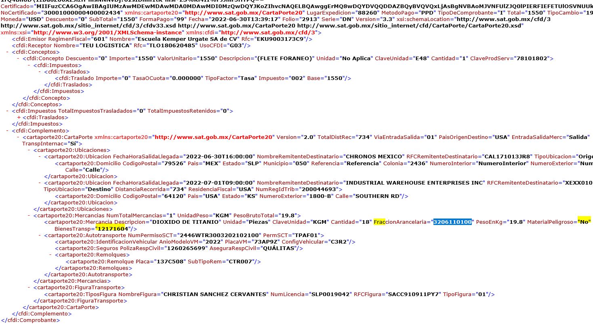Click PermSCT value TPAF01

pos(307,235)
